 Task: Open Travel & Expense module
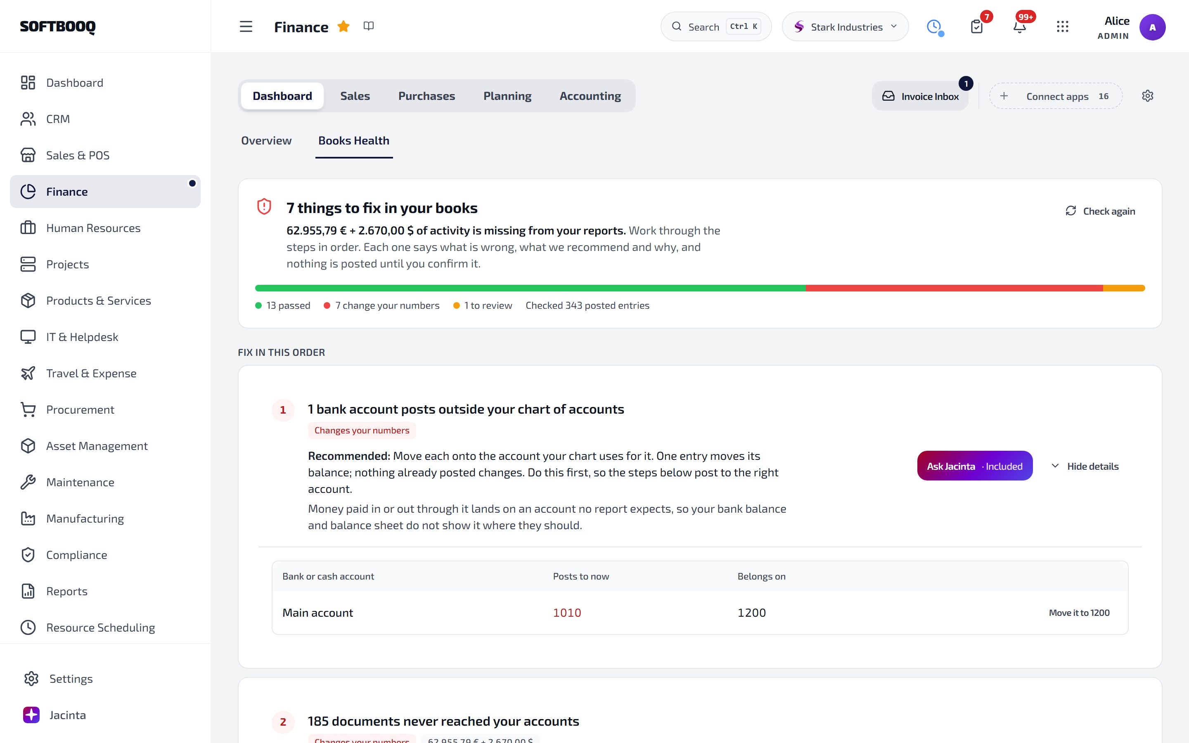tap(105, 374)
